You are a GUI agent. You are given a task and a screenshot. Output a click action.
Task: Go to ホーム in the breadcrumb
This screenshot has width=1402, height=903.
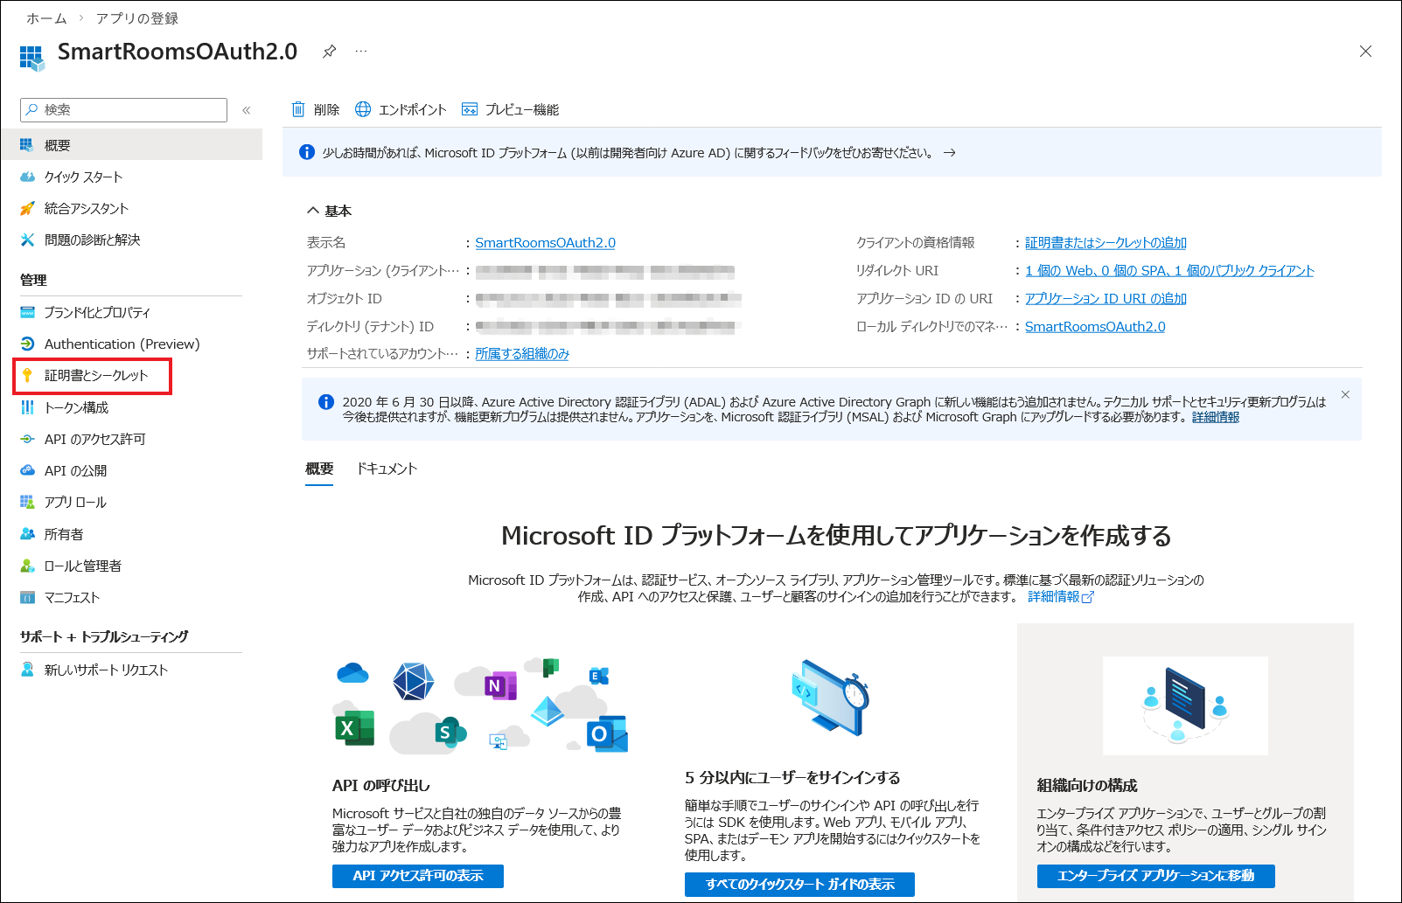click(46, 18)
